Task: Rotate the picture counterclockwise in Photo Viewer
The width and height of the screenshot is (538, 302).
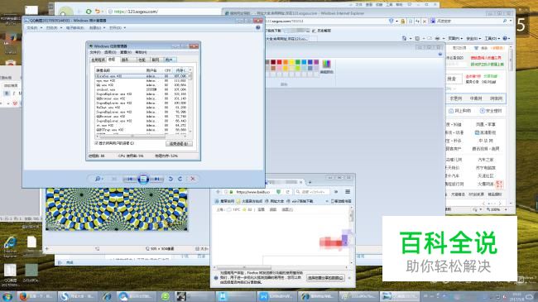Action: coord(171,179)
